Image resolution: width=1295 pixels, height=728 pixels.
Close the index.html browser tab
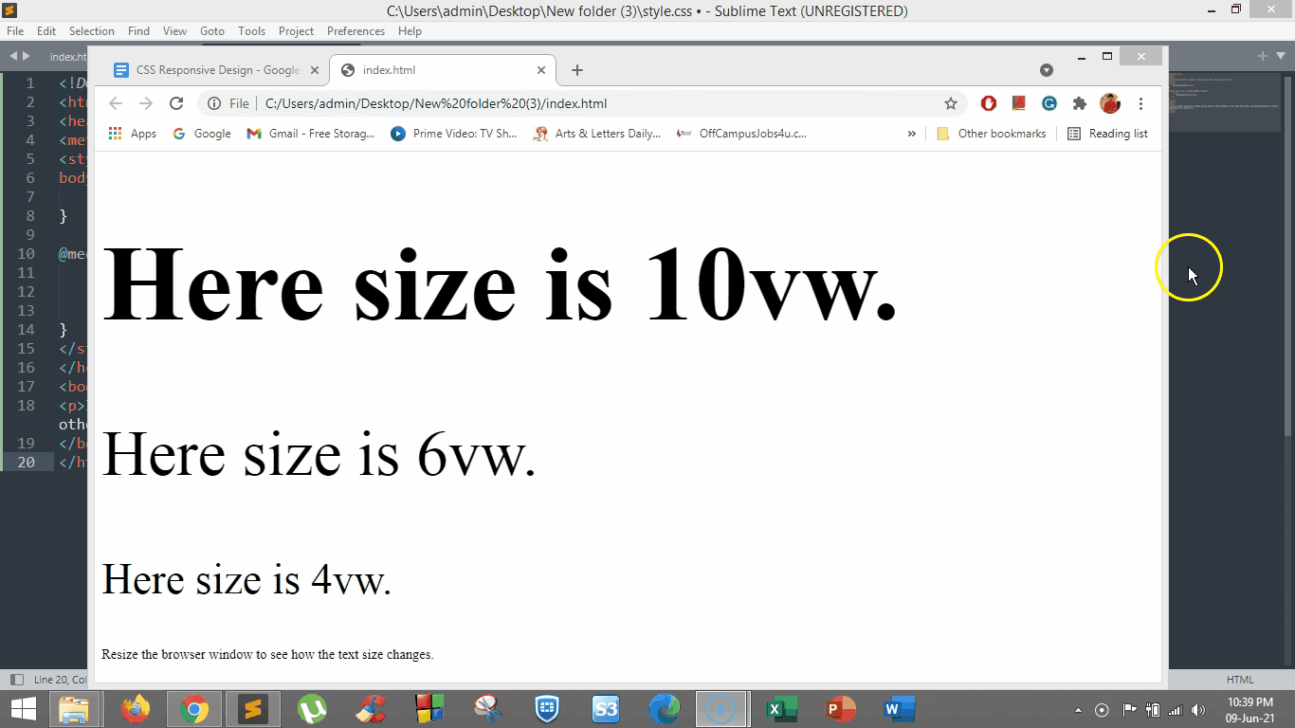(541, 70)
